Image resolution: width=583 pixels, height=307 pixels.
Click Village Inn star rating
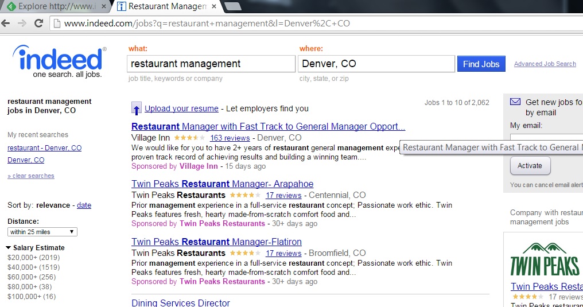190,138
